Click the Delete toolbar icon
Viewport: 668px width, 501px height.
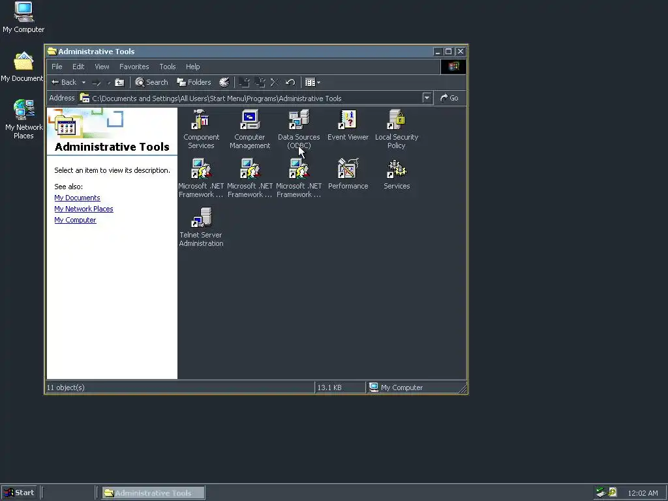click(275, 82)
